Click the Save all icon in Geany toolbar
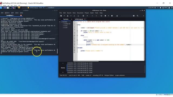This screenshot has width=173, height=97. 78,16
